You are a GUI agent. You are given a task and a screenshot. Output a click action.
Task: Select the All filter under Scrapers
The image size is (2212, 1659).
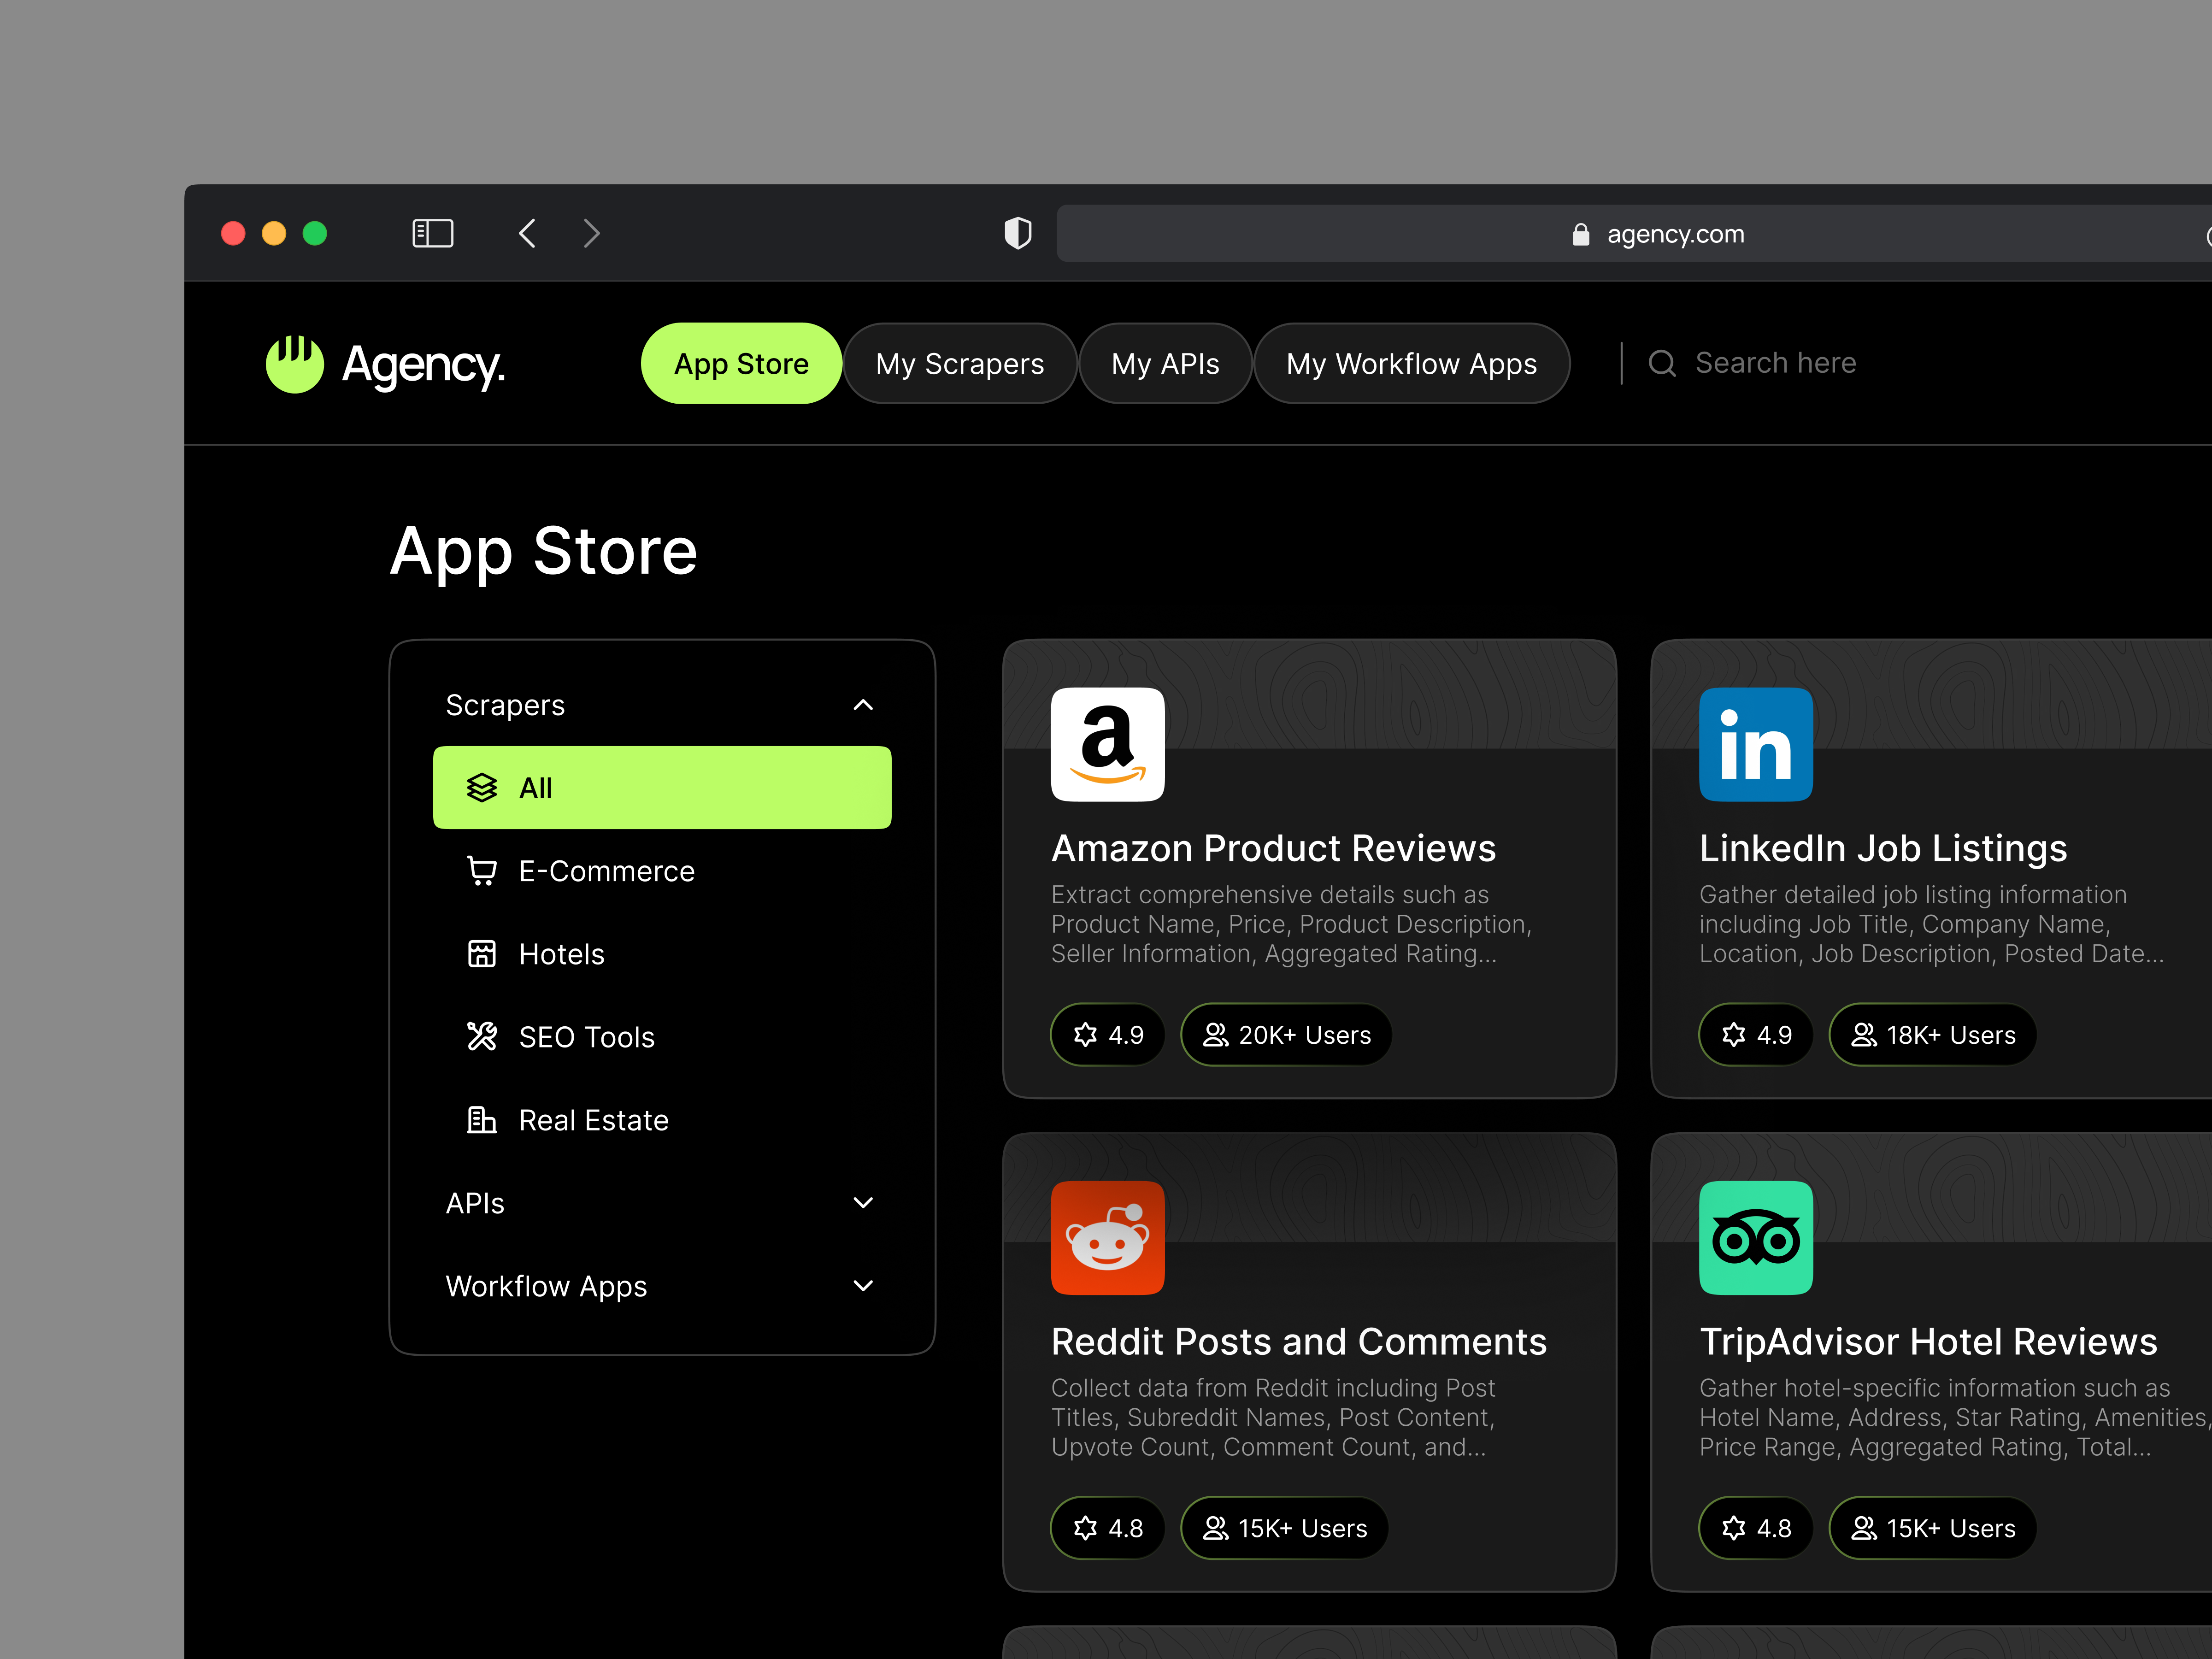click(662, 787)
